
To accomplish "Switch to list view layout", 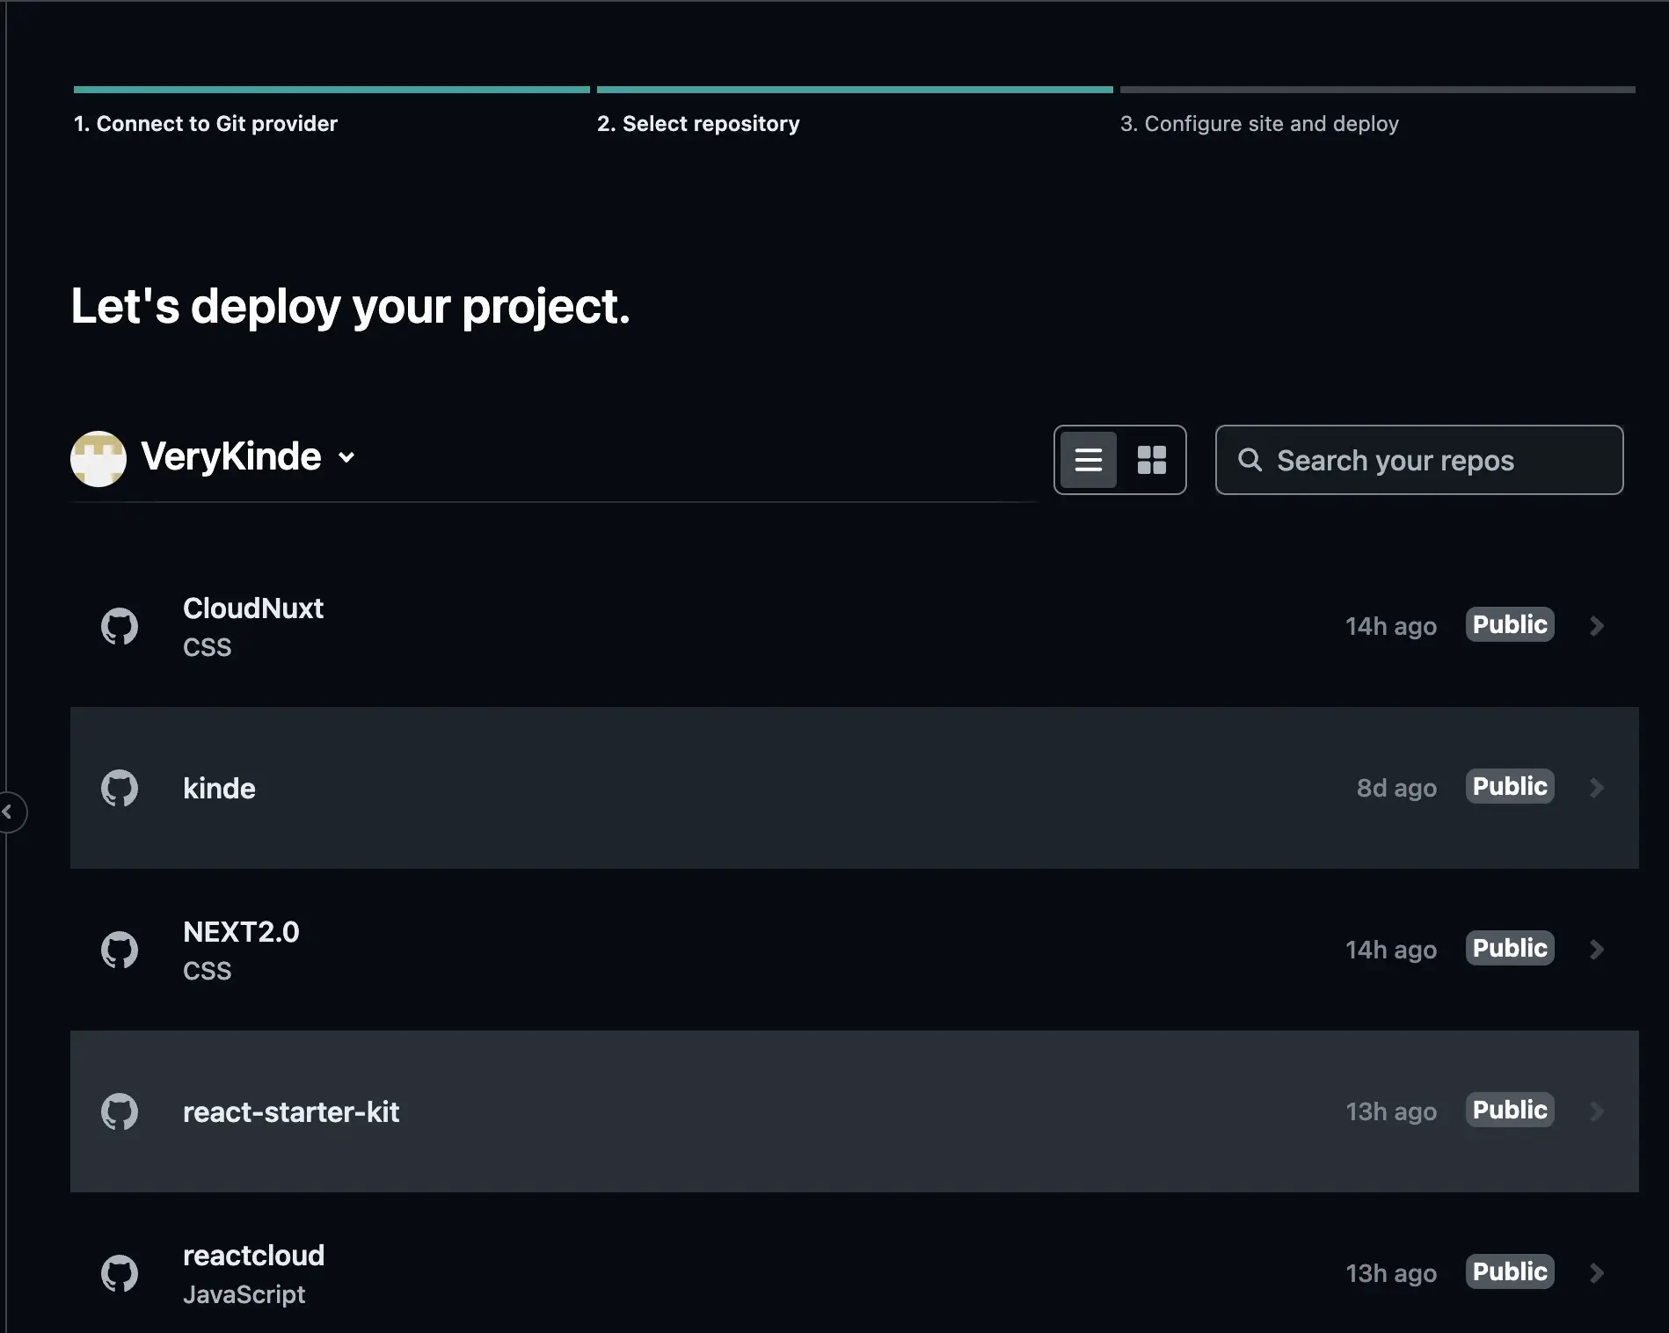I will click(x=1089, y=459).
